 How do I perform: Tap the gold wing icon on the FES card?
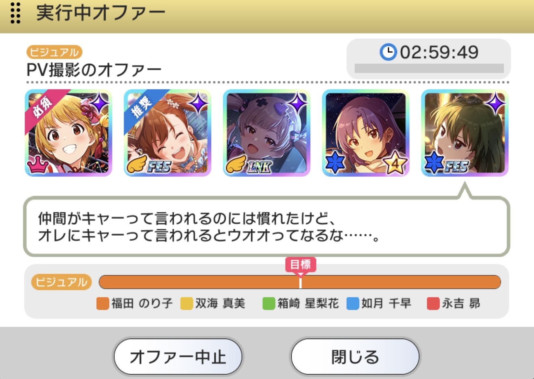137,164
